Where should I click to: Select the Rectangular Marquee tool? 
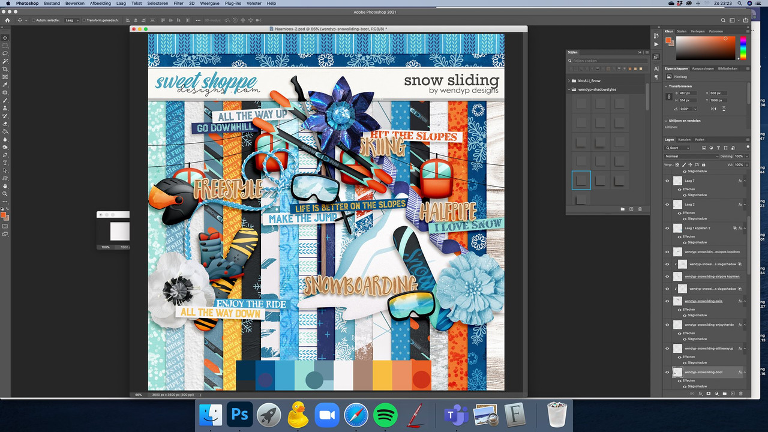pyautogui.click(x=5, y=46)
